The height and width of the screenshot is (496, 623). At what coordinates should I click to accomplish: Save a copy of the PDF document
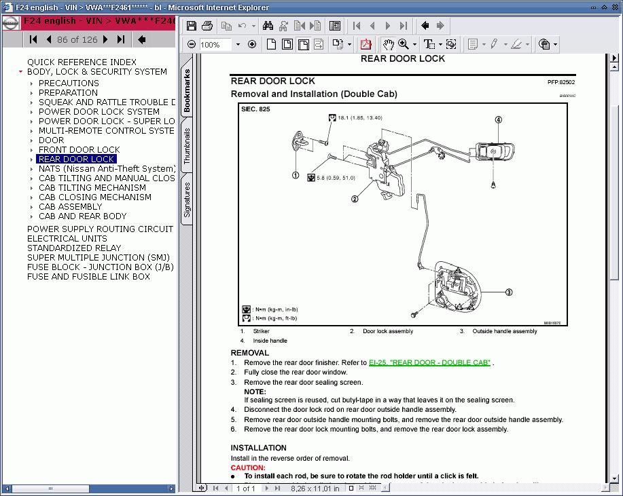pyautogui.click(x=192, y=26)
